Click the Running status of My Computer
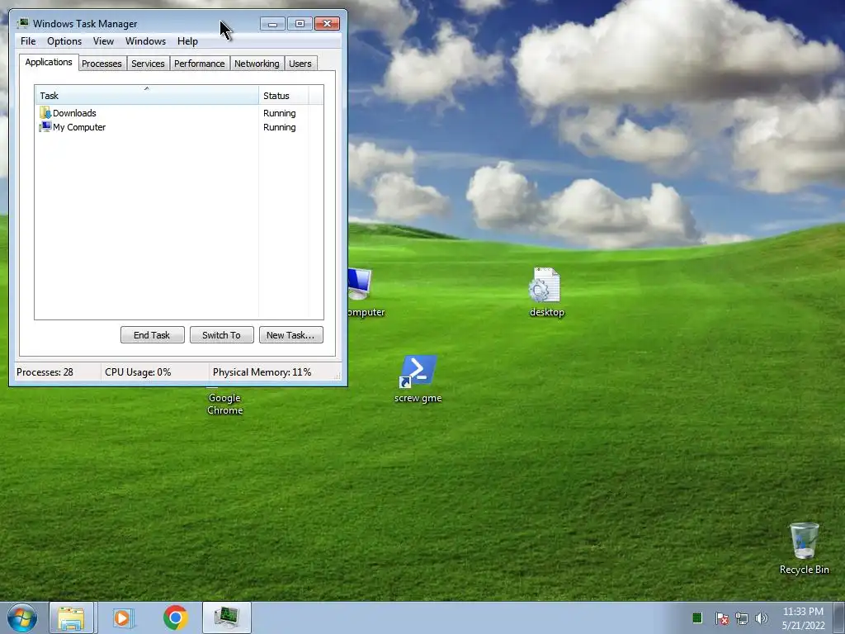845x634 pixels. pos(279,127)
